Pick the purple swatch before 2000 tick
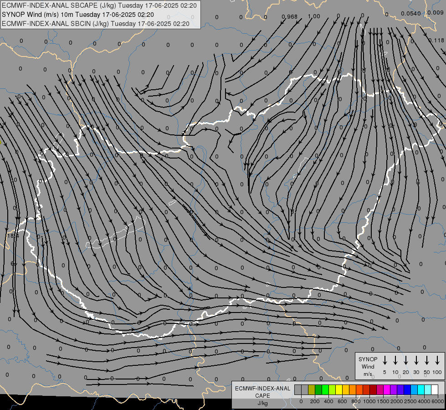 [393, 390]
